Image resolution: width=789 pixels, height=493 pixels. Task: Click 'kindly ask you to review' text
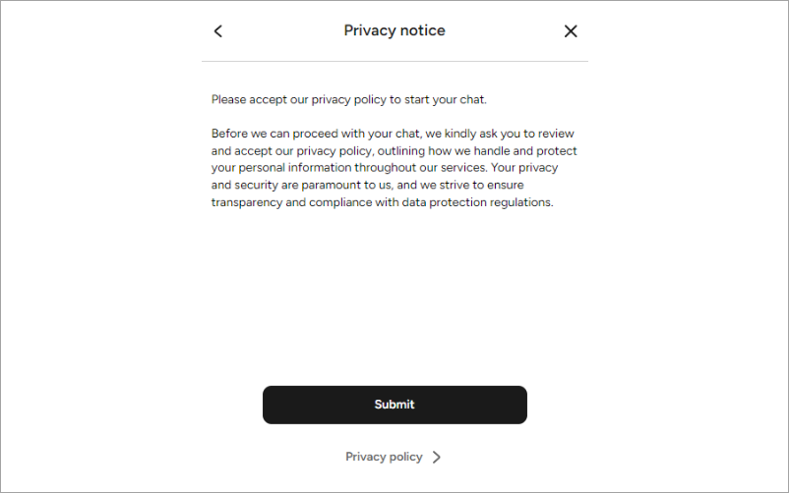click(510, 134)
